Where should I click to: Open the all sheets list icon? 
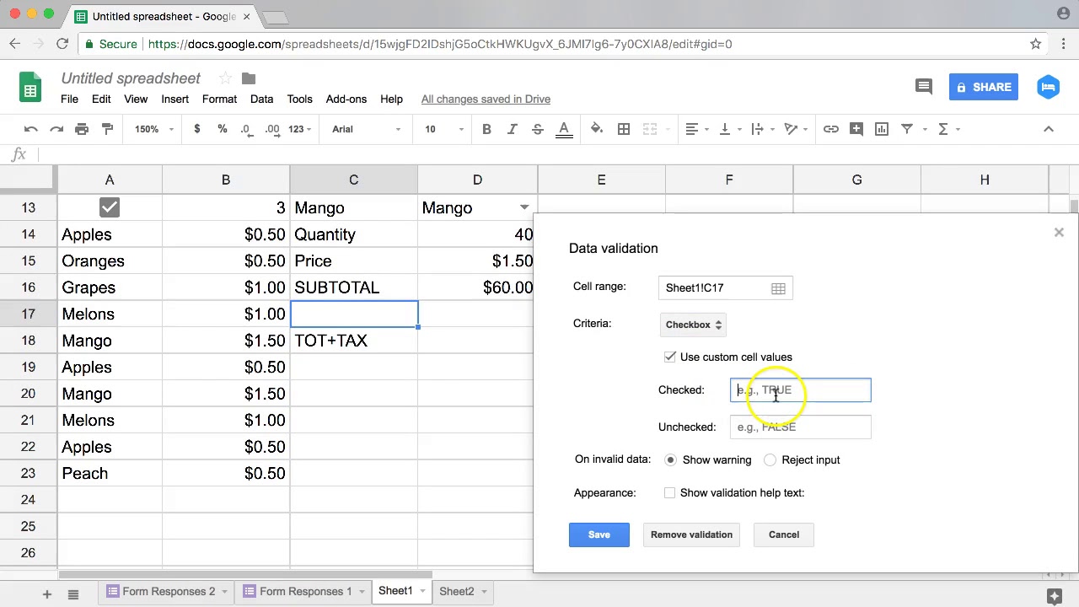(73, 594)
